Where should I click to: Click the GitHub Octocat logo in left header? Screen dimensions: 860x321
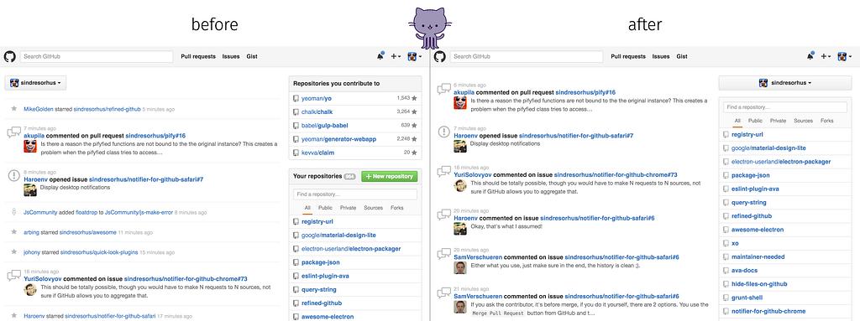pos(9,56)
